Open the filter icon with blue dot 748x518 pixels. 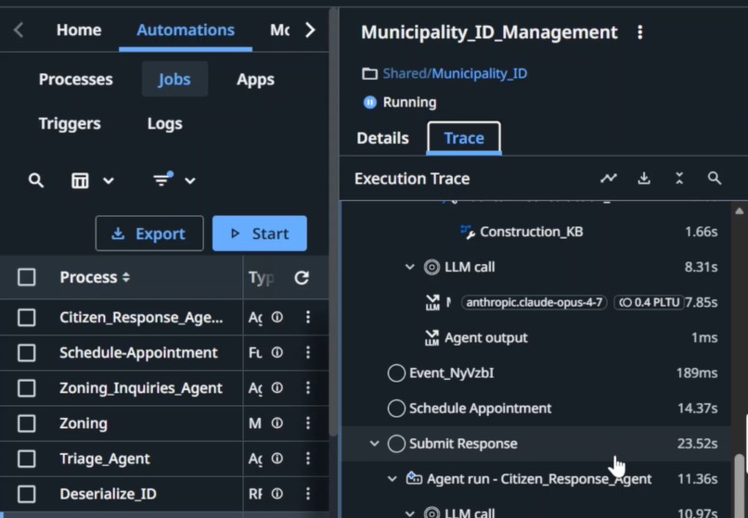coord(162,179)
